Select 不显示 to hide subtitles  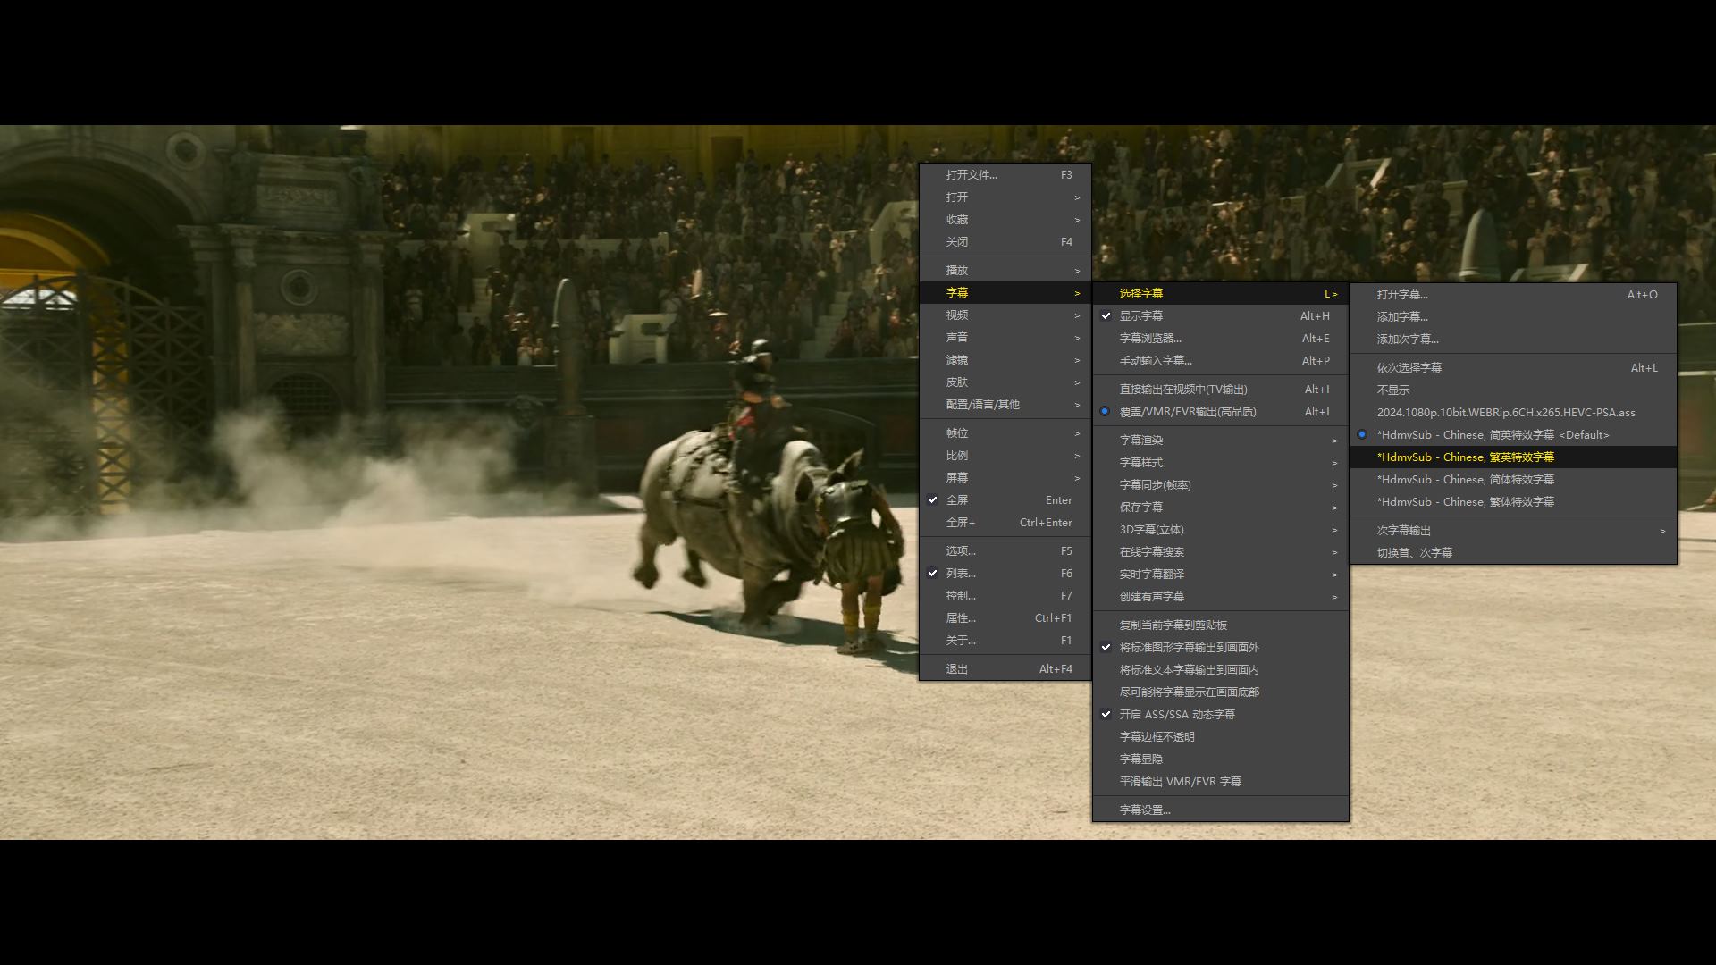point(1392,390)
